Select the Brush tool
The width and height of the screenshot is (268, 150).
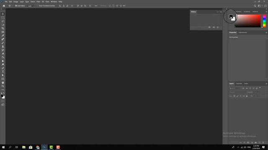3,43
